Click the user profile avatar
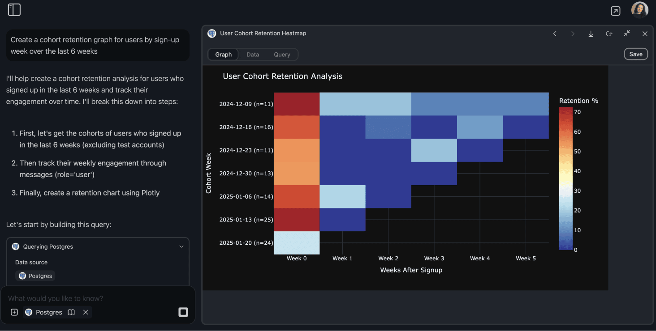The image size is (656, 331). (639, 10)
